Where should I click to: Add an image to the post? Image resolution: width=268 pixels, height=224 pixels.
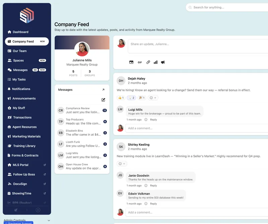pos(131,62)
